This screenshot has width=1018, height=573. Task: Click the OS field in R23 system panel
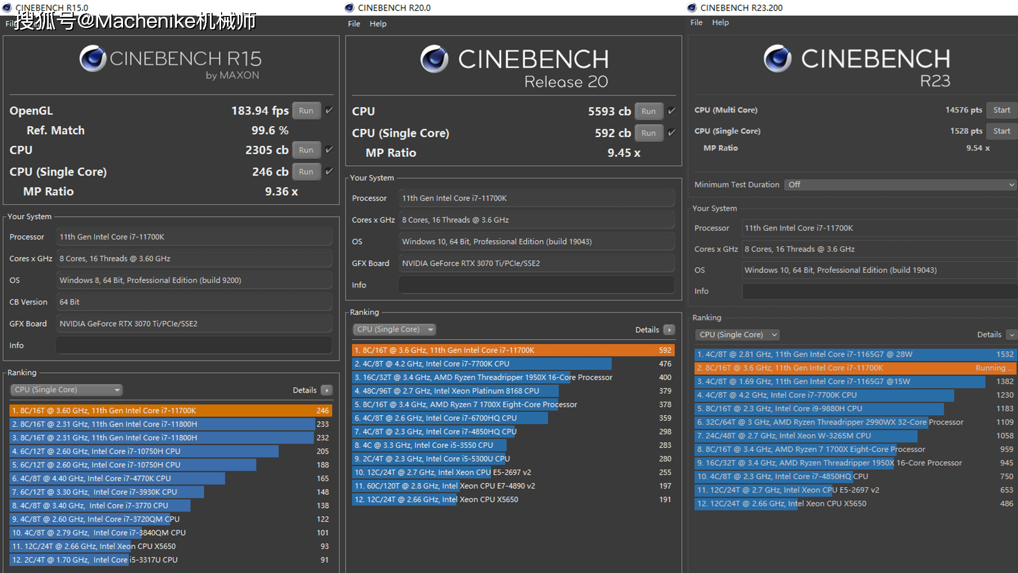tap(880, 270)
